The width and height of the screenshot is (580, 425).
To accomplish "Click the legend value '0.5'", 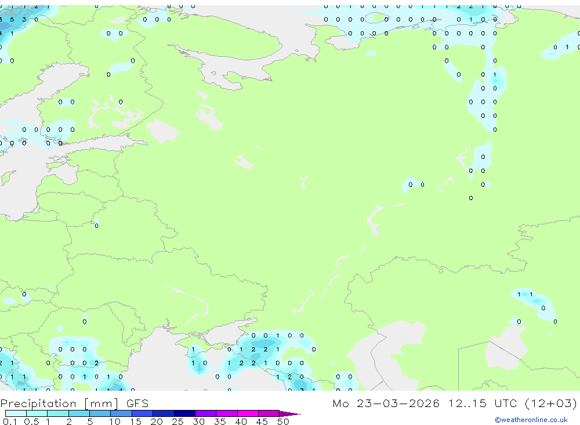I will coord(31,422).
